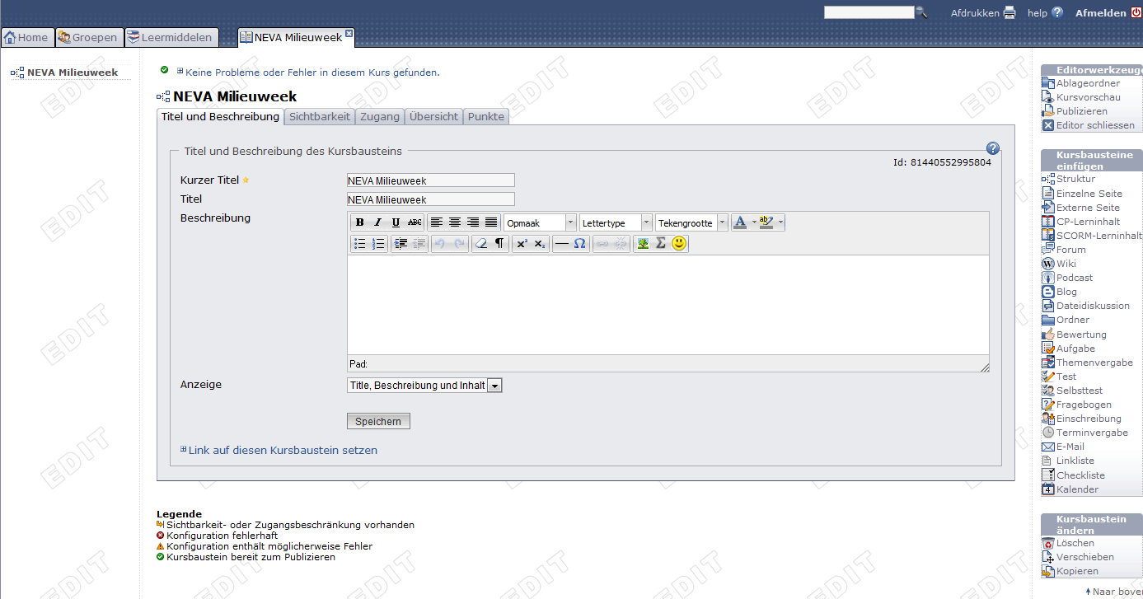Click the Afdrukken print link
The image size is (1143, 599).
(x=983, y=12)
